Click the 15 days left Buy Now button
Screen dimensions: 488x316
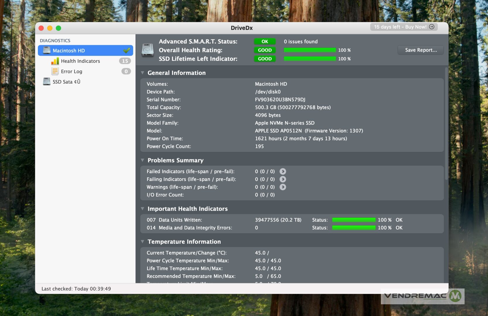[x=404, y=27]
